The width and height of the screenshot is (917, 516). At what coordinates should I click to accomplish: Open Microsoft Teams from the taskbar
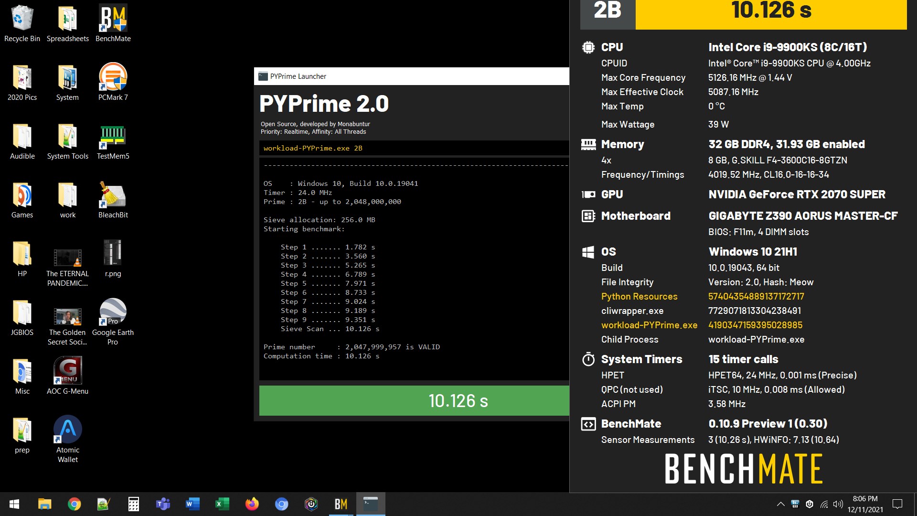[163, 504]
